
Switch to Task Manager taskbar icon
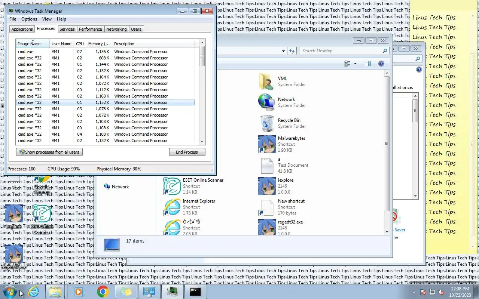[172, 292]
